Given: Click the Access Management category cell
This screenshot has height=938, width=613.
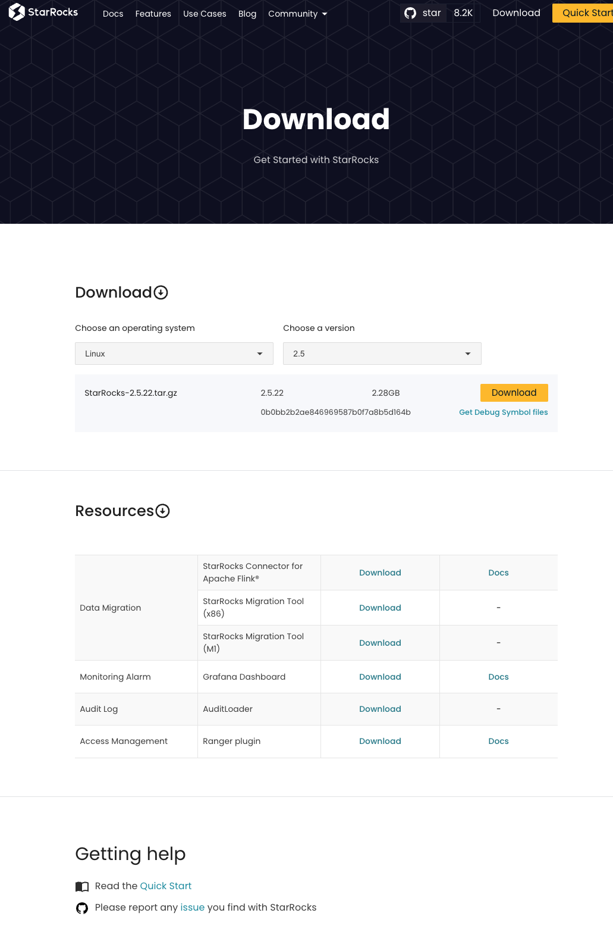Looking at the screenshot, I should (136, 741).
